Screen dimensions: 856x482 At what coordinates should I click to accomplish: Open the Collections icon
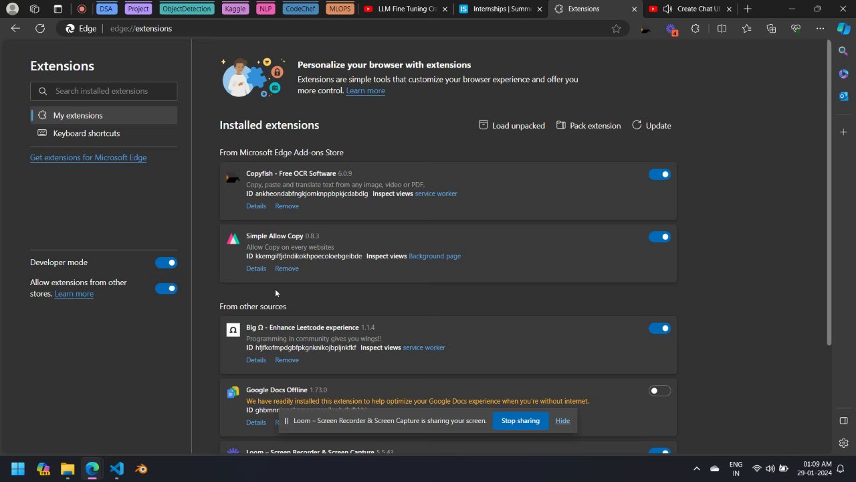[x=771, y=29]
